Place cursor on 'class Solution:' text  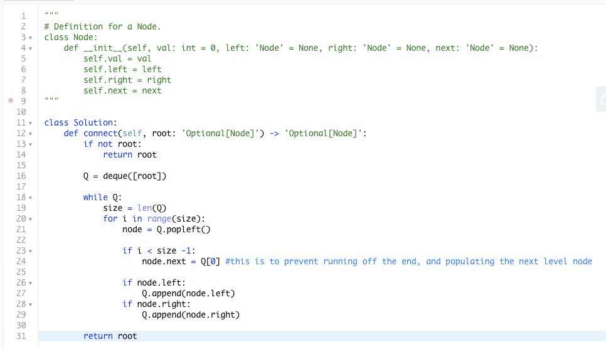[80, 122]
